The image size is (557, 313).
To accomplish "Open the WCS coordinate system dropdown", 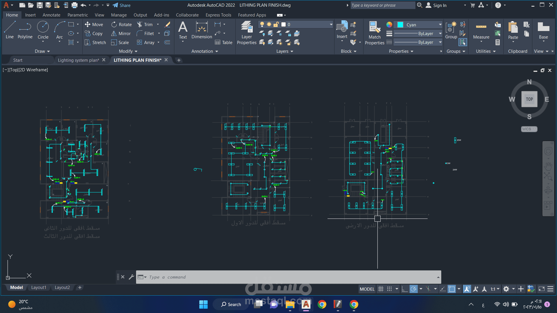I will click(529, 129).
